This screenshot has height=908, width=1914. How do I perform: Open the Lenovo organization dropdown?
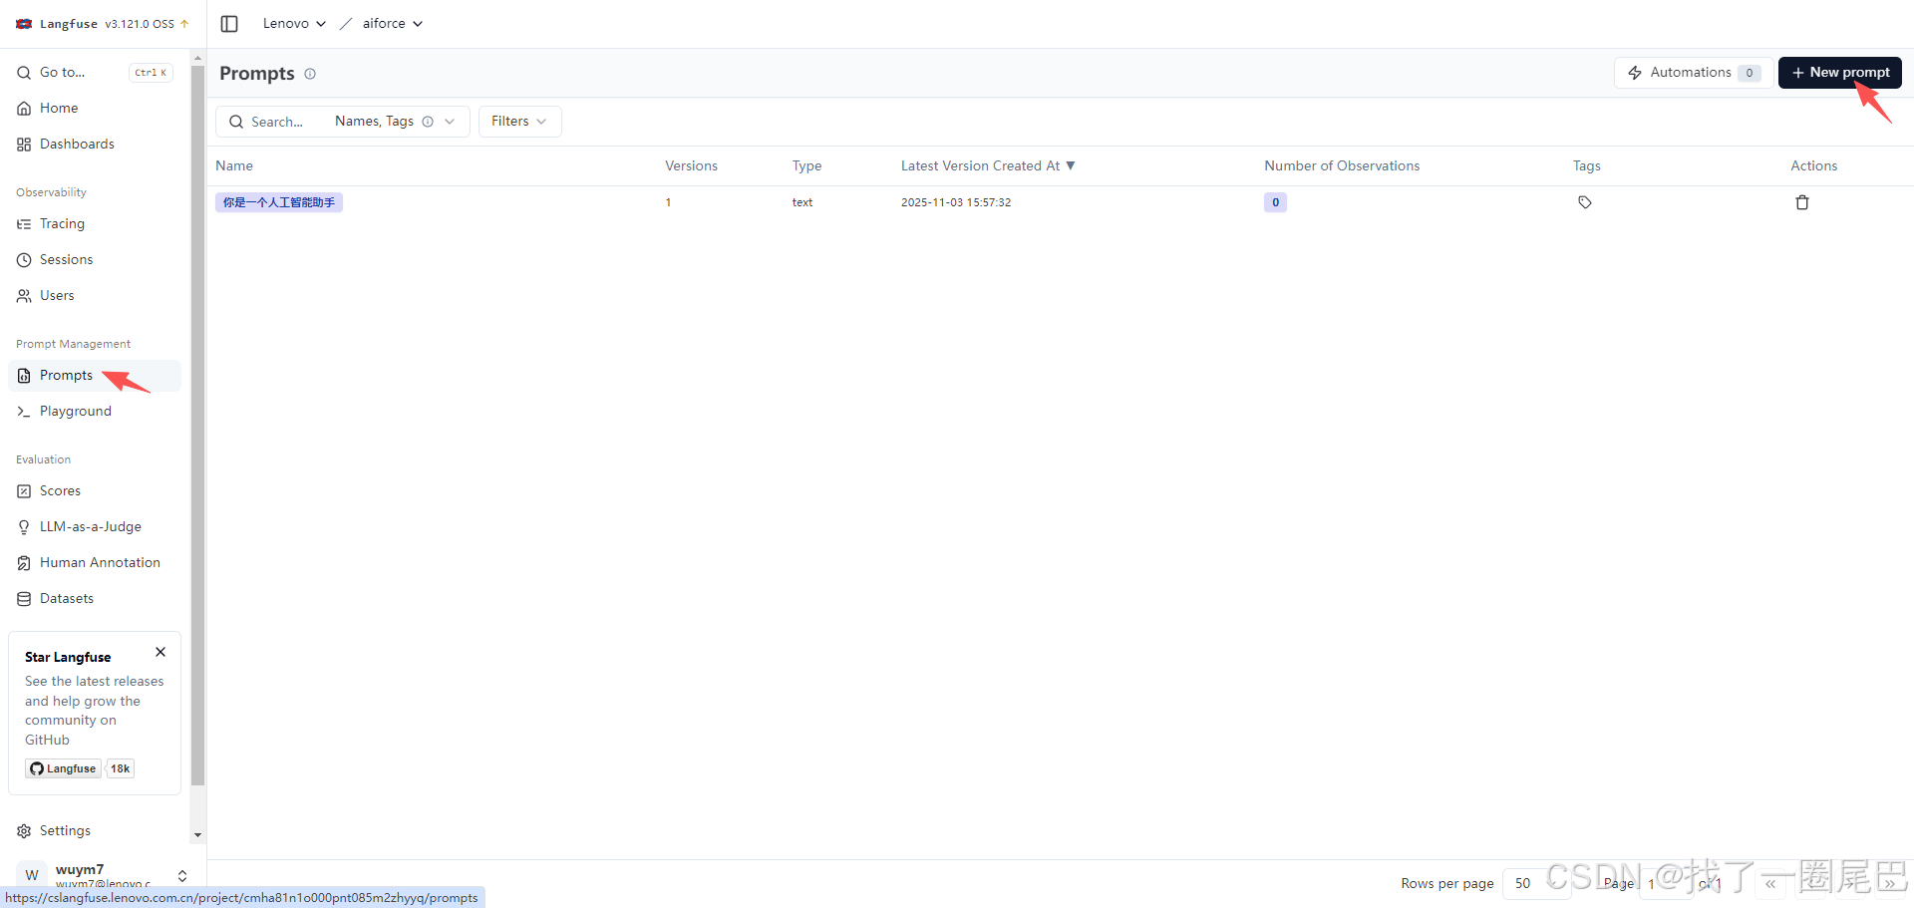[x=294, y=24]
